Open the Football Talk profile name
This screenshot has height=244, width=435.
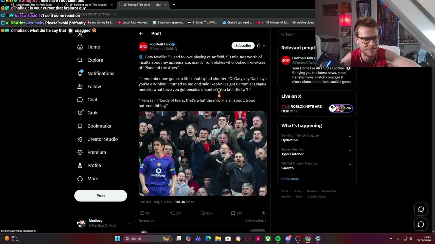[x=160, y=44]
